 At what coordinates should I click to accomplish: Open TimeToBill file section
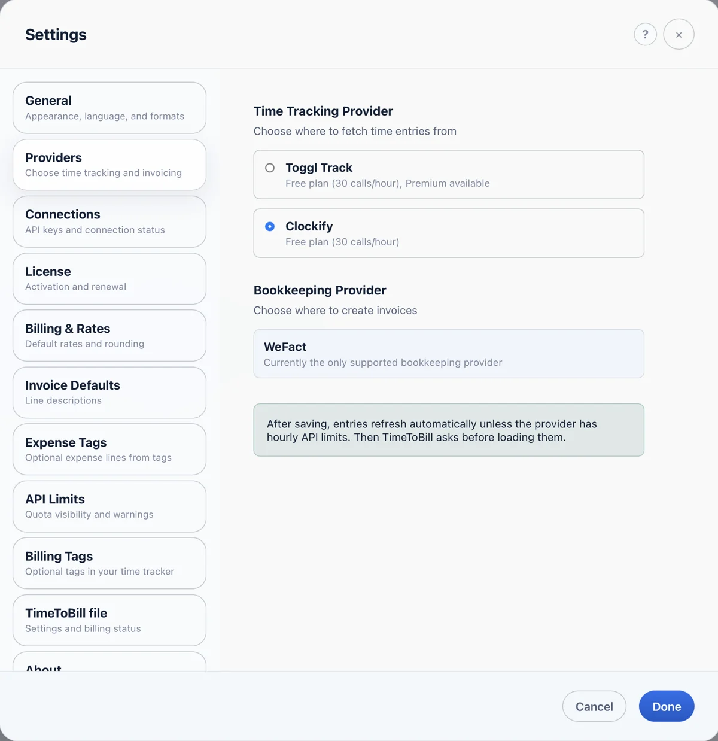pos(109,620)
